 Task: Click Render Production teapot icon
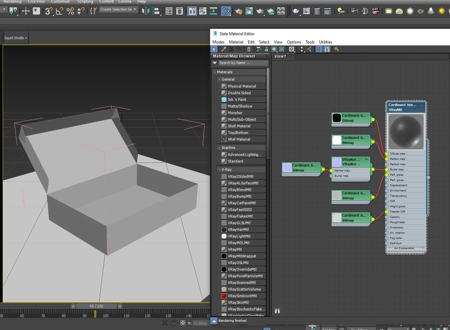[x=260, y=11]
